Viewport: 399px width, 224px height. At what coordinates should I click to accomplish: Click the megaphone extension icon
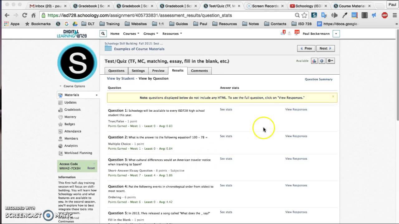tap(374, 15)
